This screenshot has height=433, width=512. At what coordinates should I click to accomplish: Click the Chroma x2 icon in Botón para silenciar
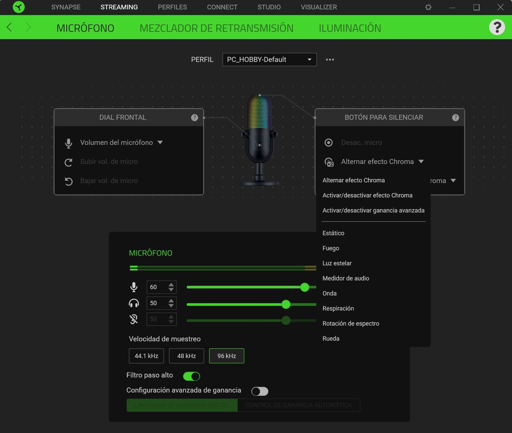329,162
